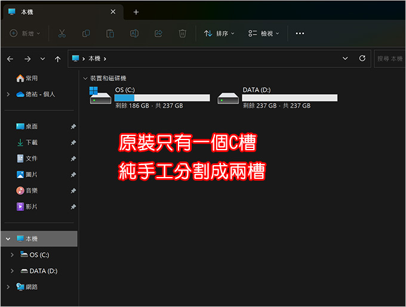
Task: Go forward with the right arrow
Action: 27,59
